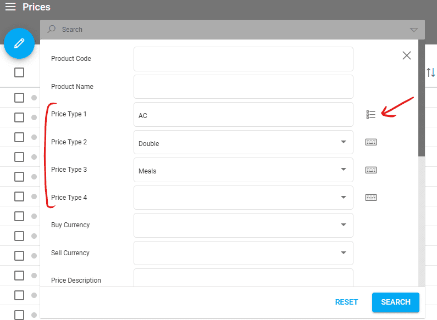Click the Product Code label

[71, 59]
